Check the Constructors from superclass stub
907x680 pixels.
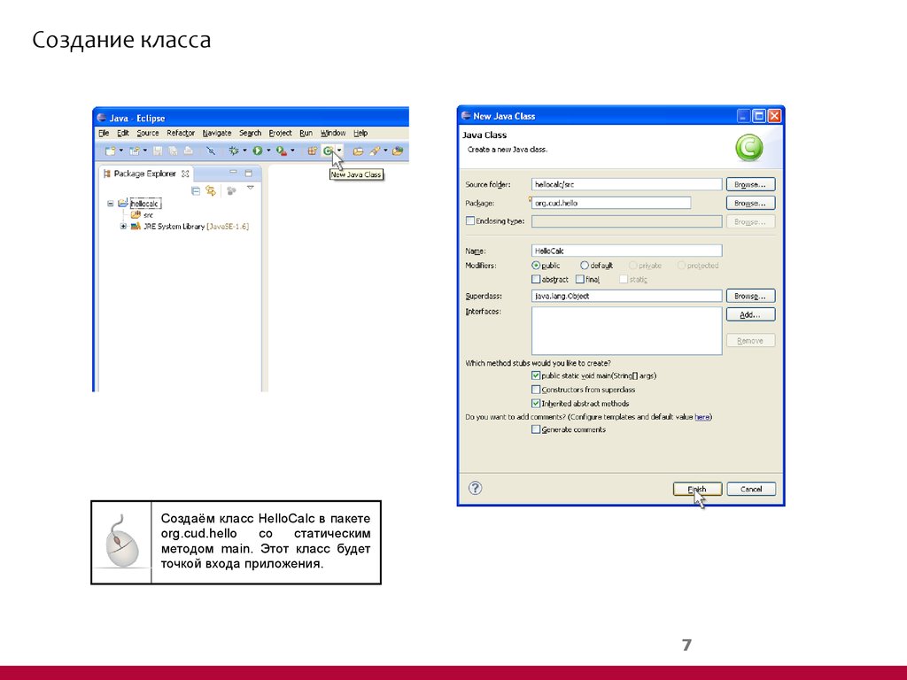[536, 389]
